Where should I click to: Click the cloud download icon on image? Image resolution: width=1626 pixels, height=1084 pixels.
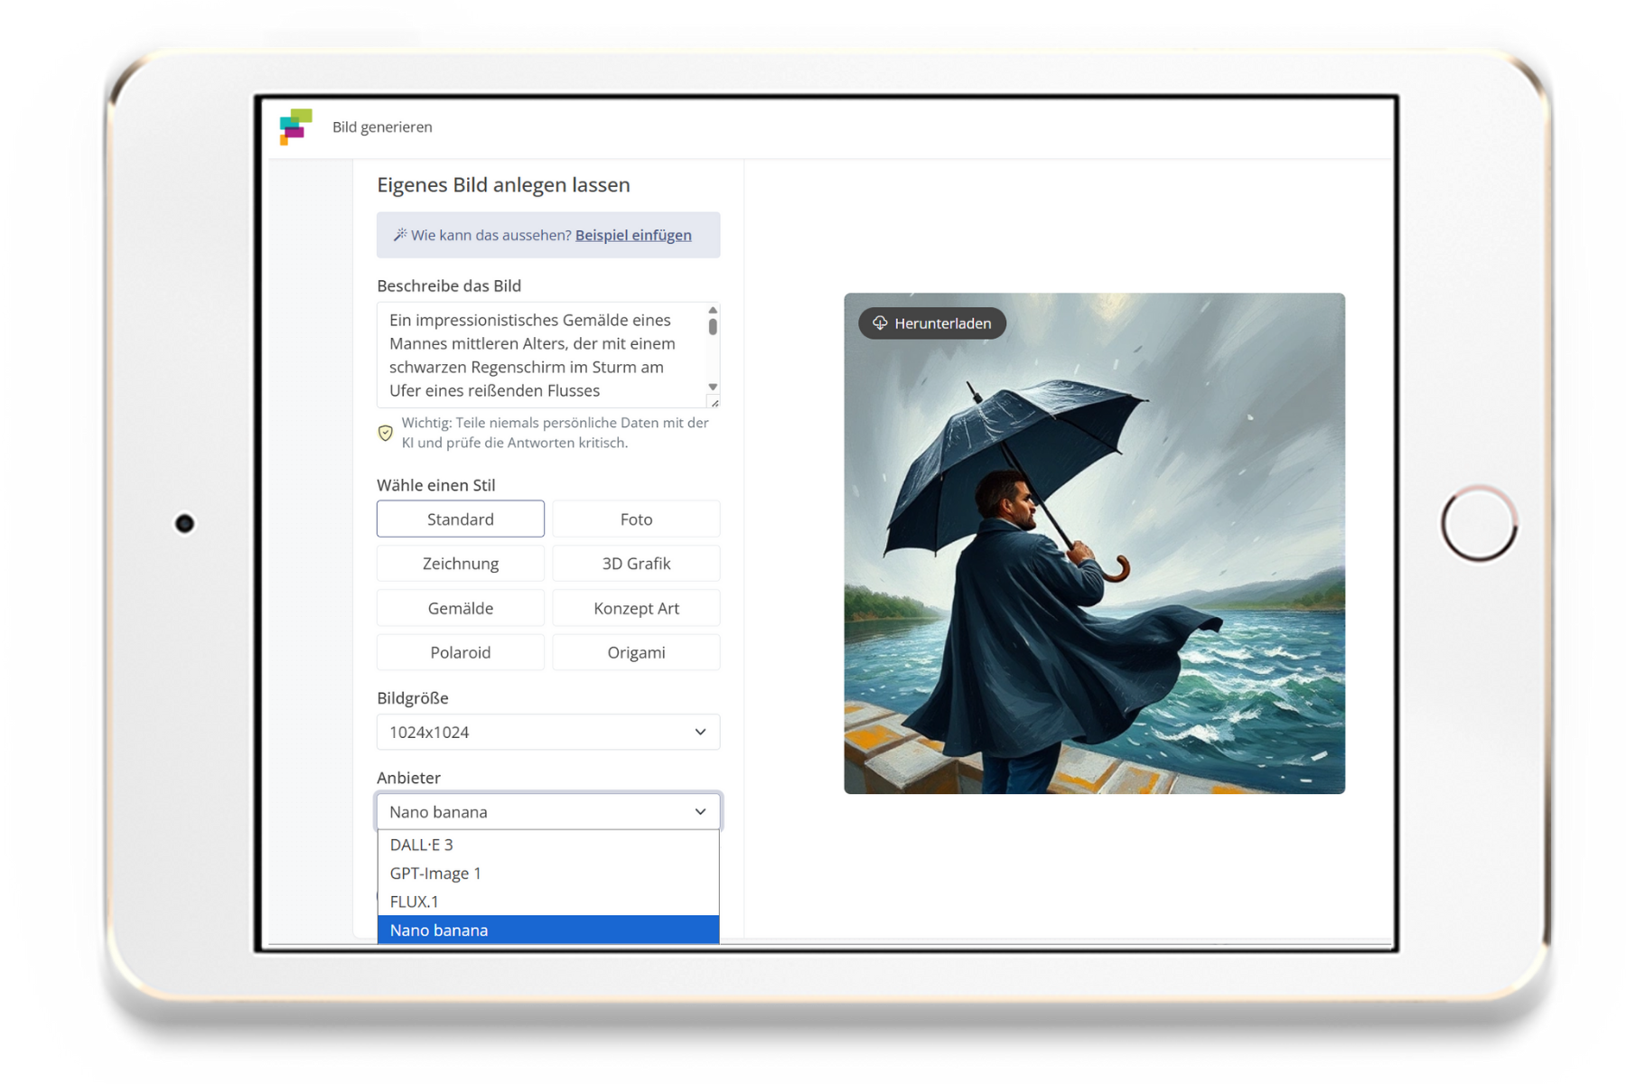click(x=880, y=323)
